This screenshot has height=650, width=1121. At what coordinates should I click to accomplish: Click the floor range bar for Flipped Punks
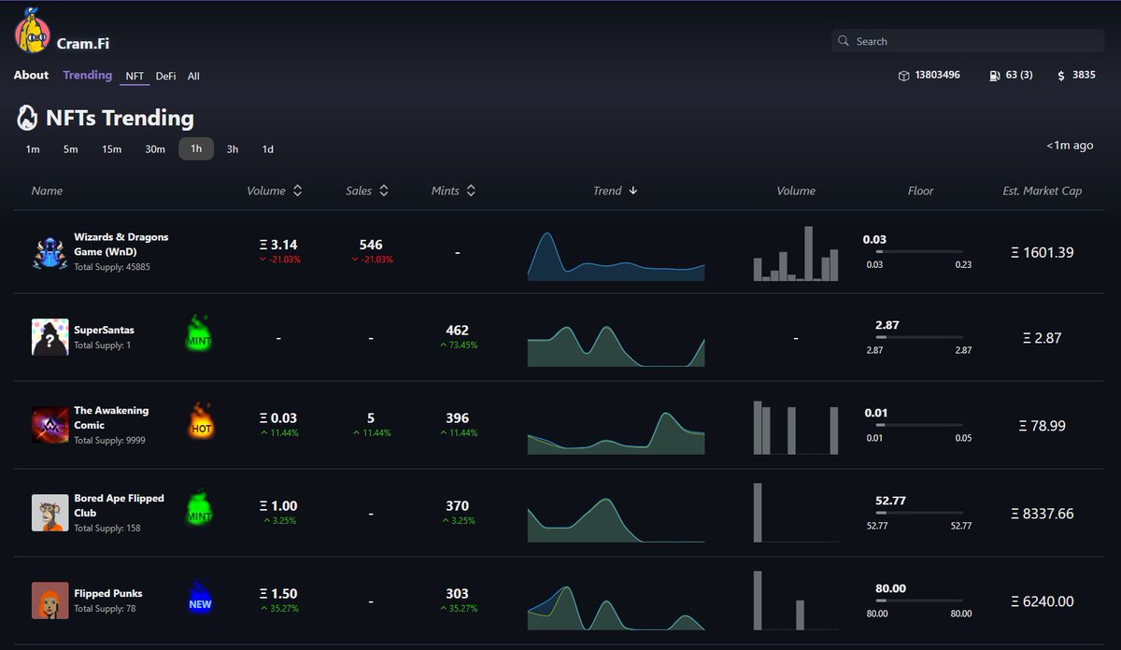click(919, 601)
